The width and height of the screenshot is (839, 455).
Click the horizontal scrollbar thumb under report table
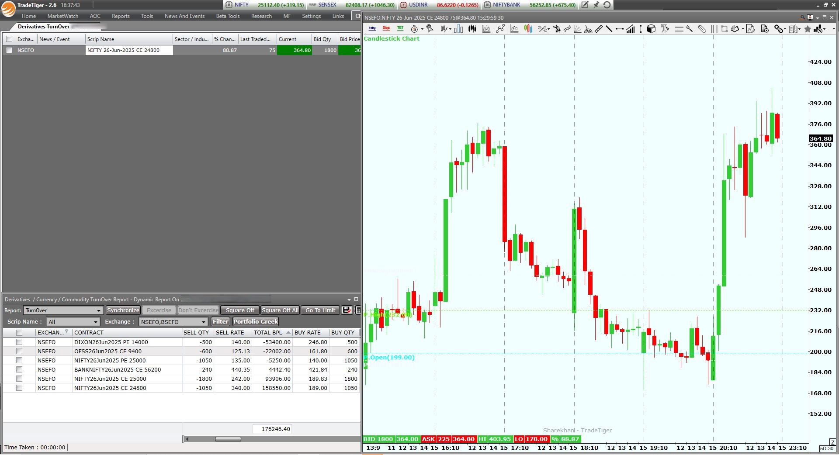point(228,439)
